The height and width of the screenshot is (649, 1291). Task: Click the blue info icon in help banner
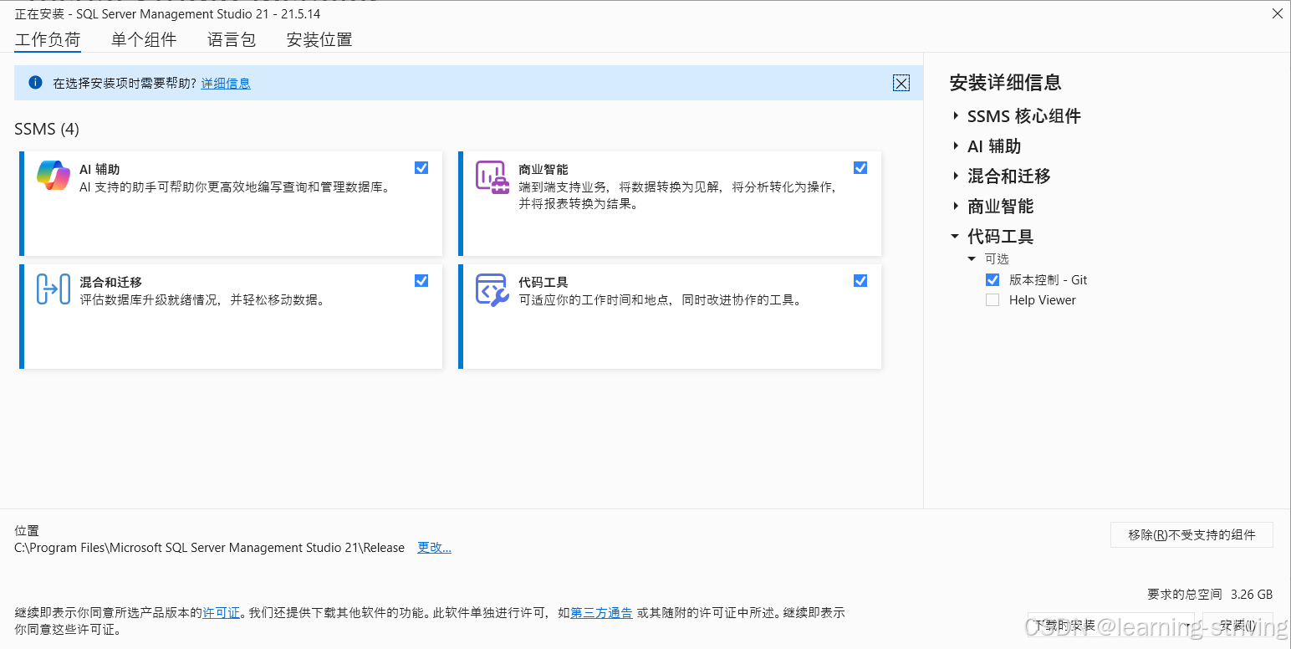click(35, 82)
